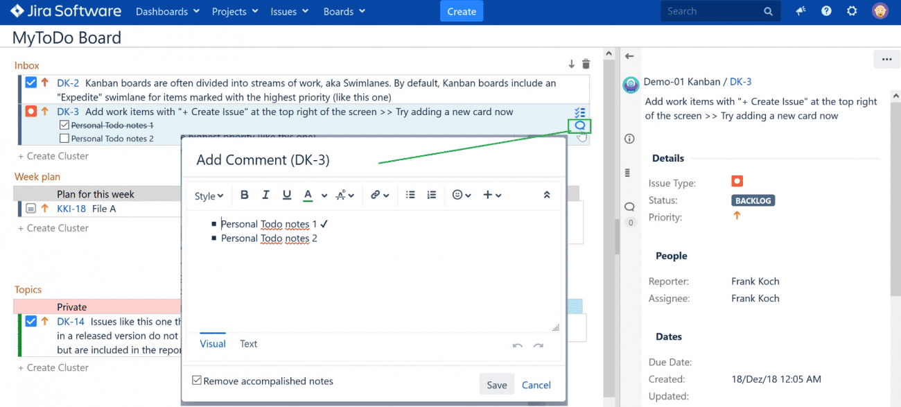Open the Style dropdown in editor

[209, 196]
